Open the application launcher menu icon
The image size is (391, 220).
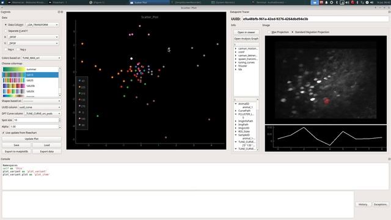[2, 2]
